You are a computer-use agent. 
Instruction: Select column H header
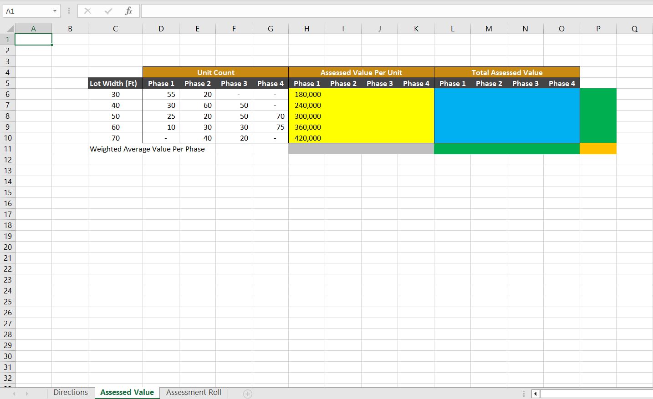(x=306, y=29)
